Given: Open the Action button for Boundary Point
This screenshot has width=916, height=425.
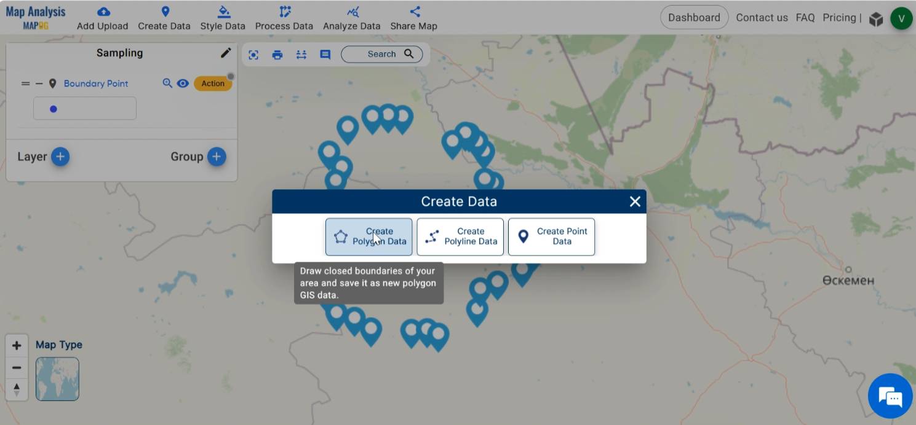Looking at the screenshot, I should [213, 84].
